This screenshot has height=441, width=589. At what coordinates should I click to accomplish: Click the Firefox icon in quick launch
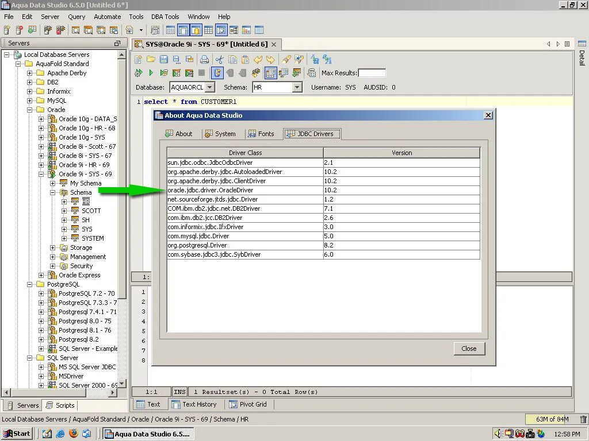click(x=74, y=434)
